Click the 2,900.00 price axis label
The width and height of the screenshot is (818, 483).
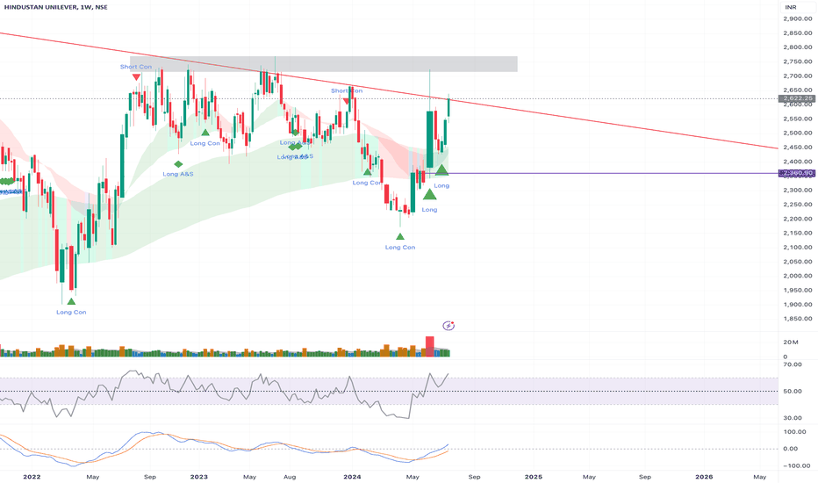(x=798, y=18)
